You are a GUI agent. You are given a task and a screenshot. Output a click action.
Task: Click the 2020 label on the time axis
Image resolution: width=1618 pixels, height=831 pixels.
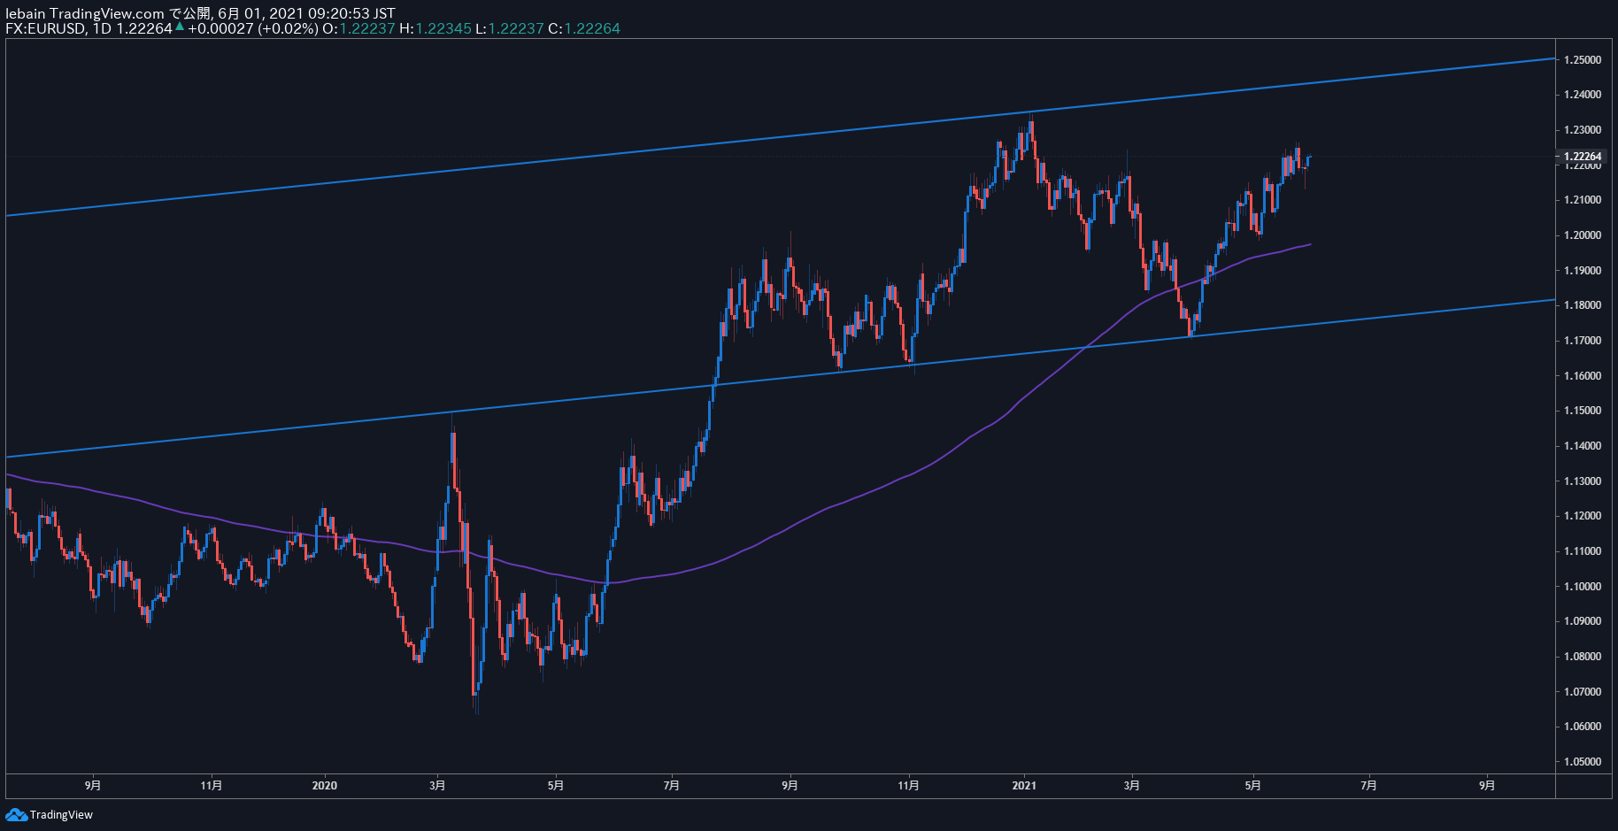(325, 786)
